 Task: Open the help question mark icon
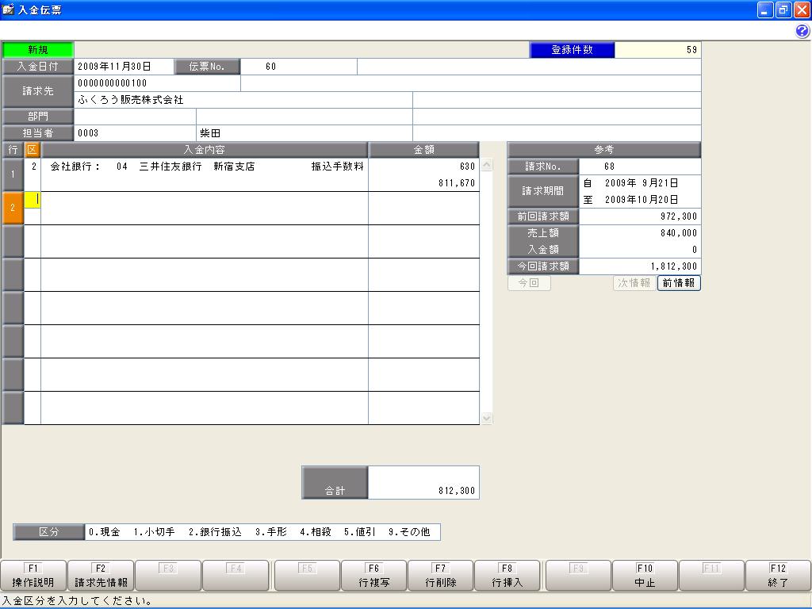click(x=802, y=31)
